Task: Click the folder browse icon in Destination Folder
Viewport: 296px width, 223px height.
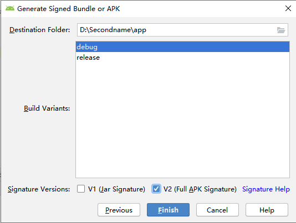Action: coord(281,30)
